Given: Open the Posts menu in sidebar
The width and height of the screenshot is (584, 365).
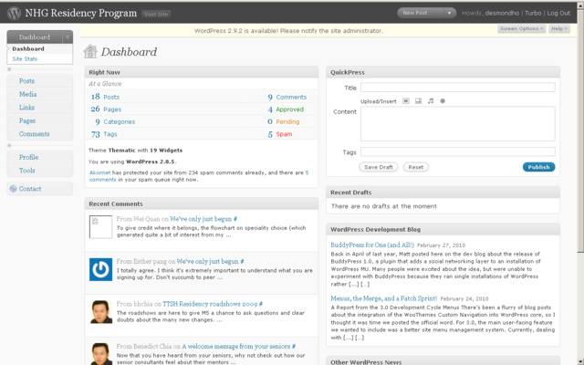Looking at the screenshot, I should point(26,81).
